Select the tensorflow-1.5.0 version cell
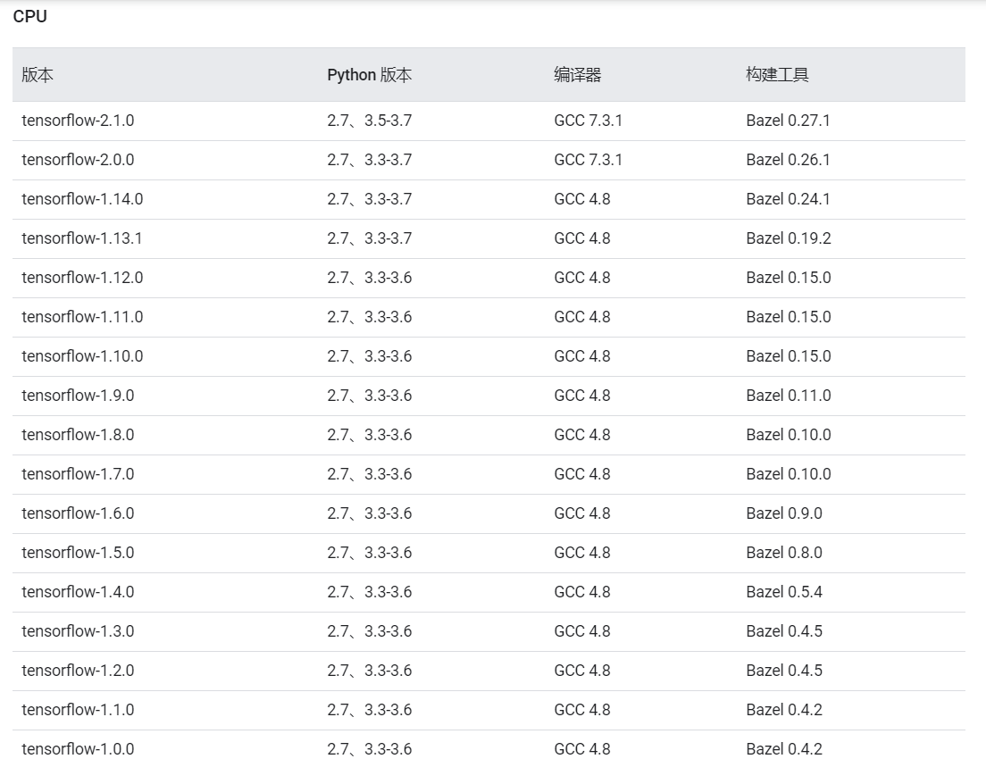Image resolution: width=986 pixels, height=759 pixels. [x=78, y=553]
